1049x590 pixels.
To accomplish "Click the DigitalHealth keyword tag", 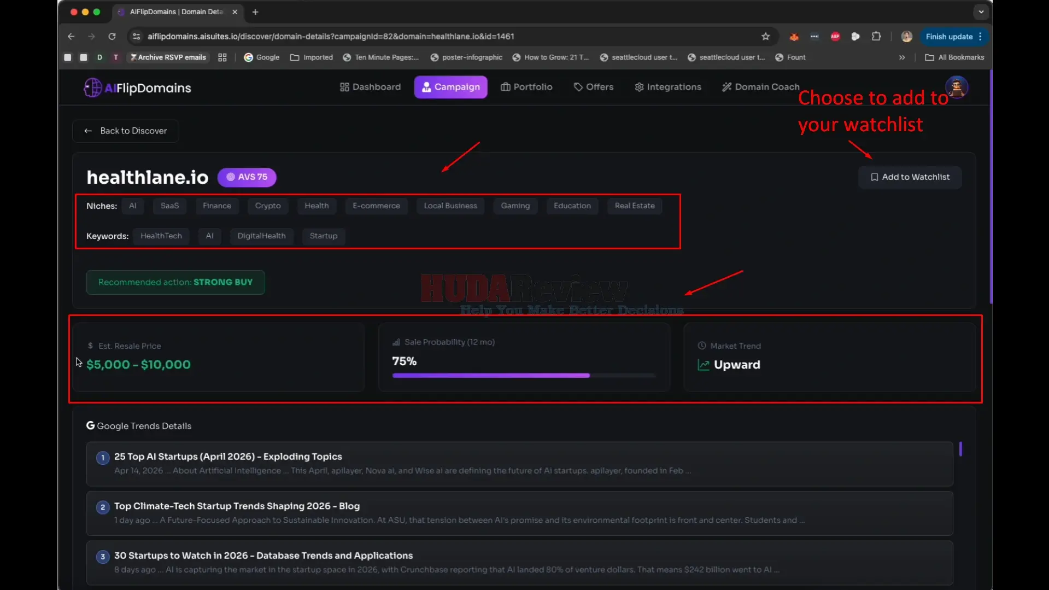I will 261,236.
